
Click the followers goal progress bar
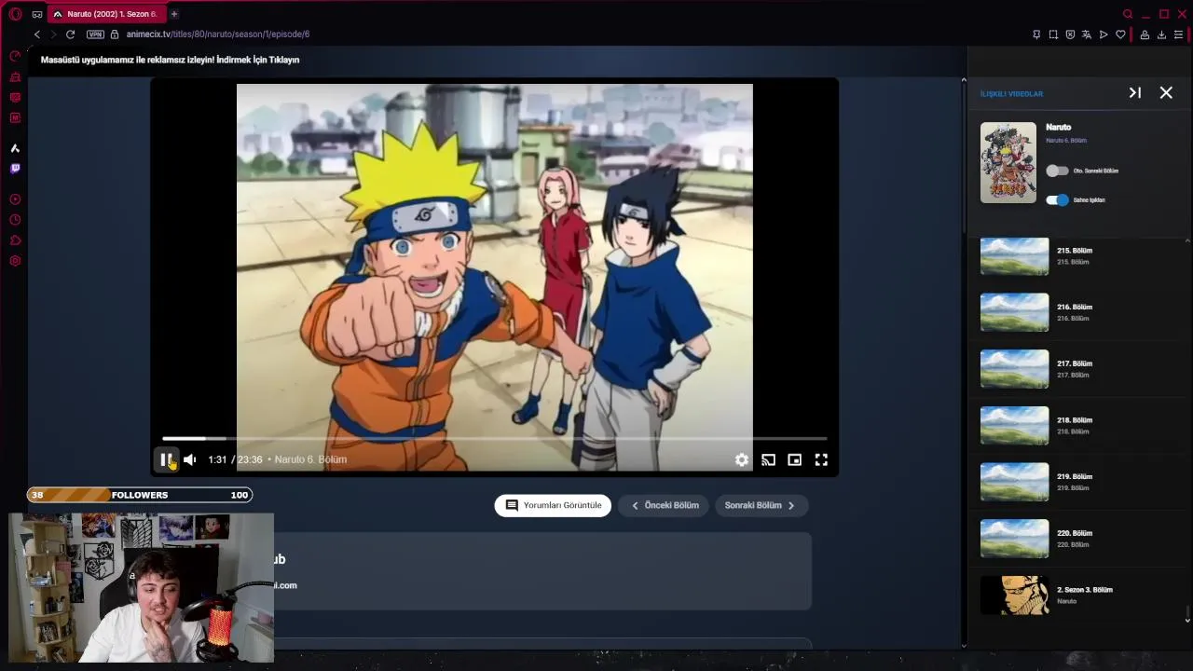(x=140, y=495)
